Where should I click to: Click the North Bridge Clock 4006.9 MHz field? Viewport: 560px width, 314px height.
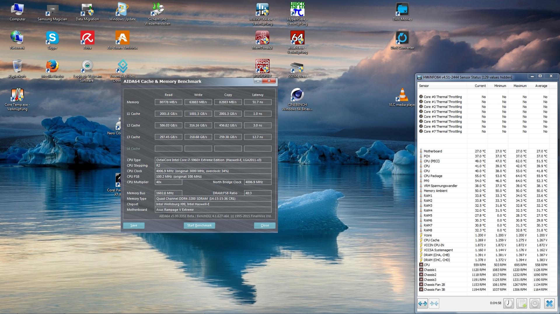(x=258, y=182)
